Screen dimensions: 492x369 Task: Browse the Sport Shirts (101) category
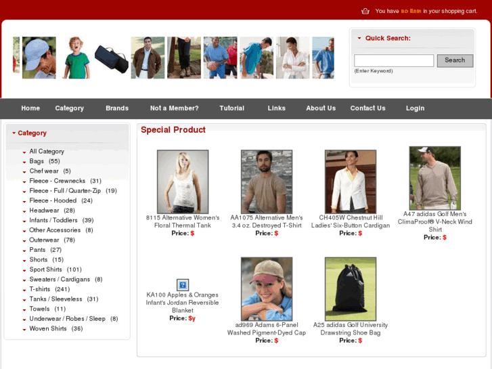55,269
